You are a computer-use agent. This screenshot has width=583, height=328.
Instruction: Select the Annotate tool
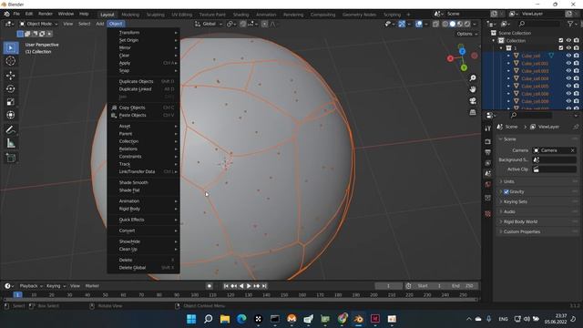pos(10,129)
